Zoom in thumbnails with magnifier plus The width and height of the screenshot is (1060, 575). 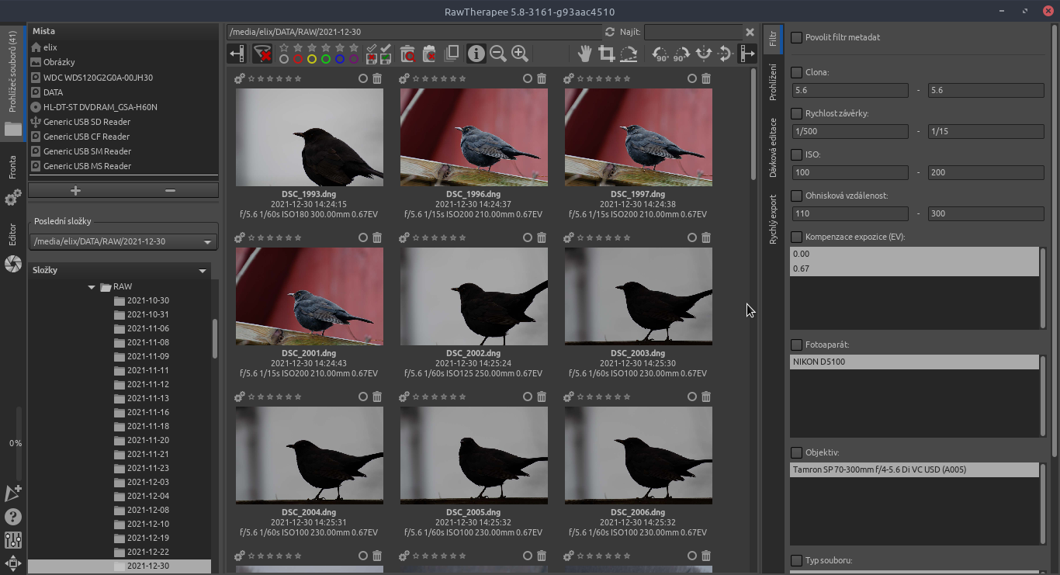(520, 54)
